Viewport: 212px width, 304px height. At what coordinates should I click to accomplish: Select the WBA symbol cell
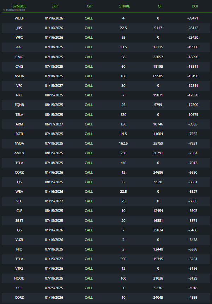click(x=19, y=192)
